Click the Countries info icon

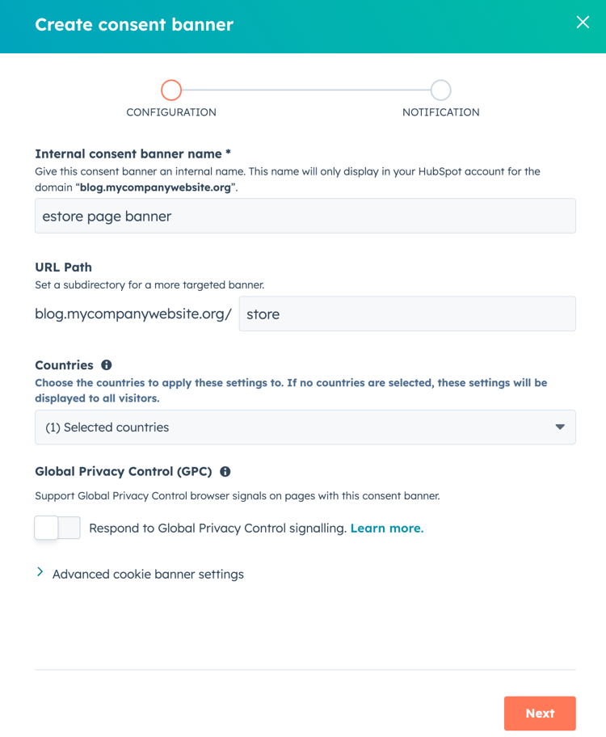[x=106, y=365]
